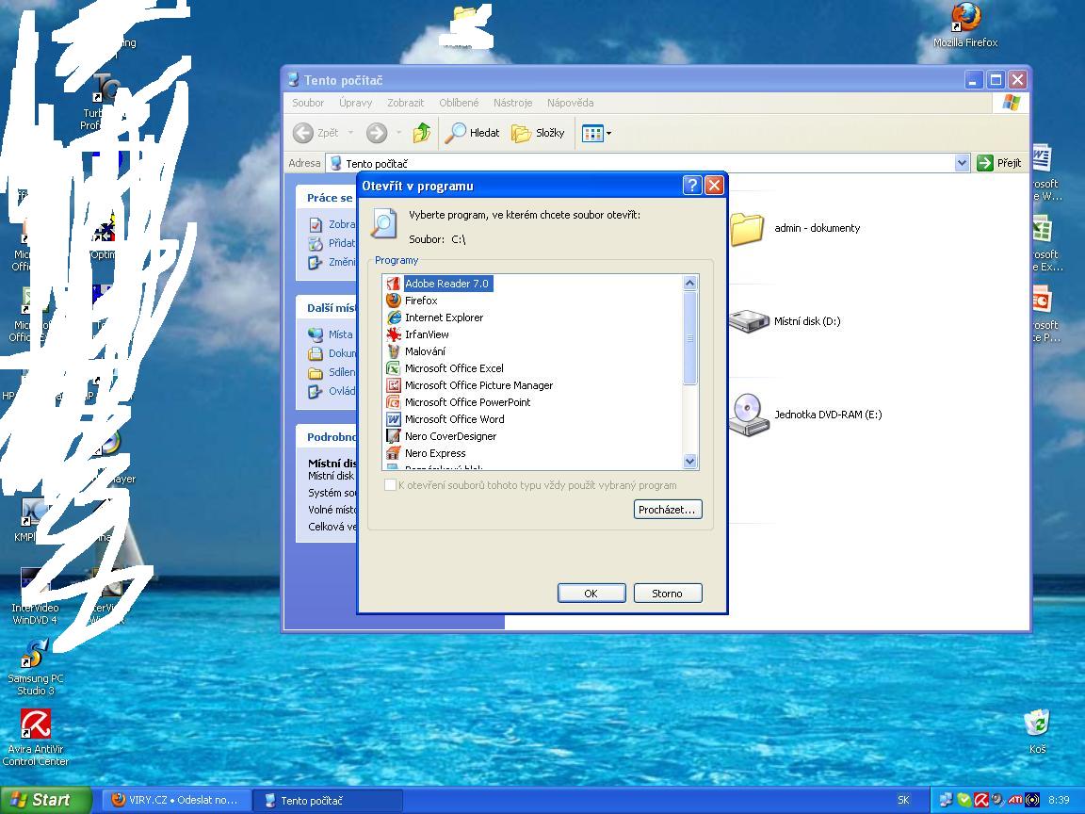Select Microsoft Office Word entry
Image resolution: width=1085 pixels, height=814 pixels.
(454, 419)
